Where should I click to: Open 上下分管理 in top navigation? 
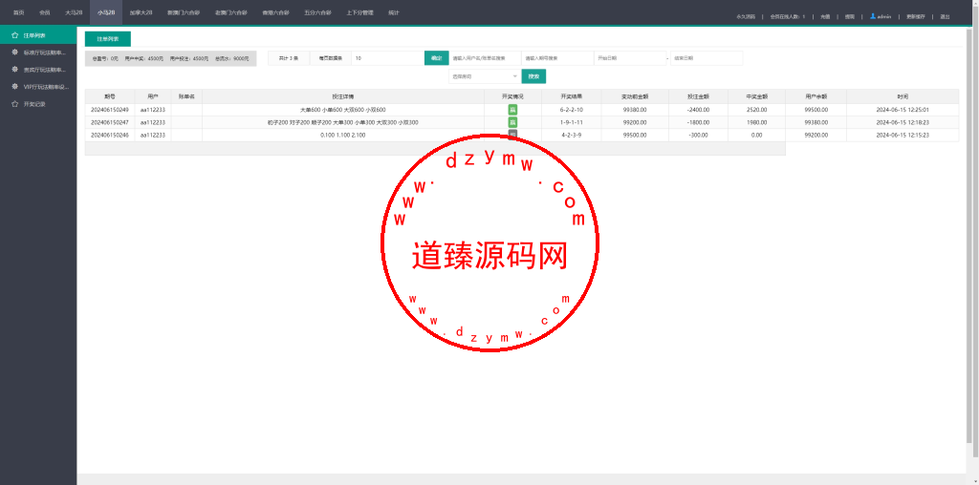click(359, 12)
